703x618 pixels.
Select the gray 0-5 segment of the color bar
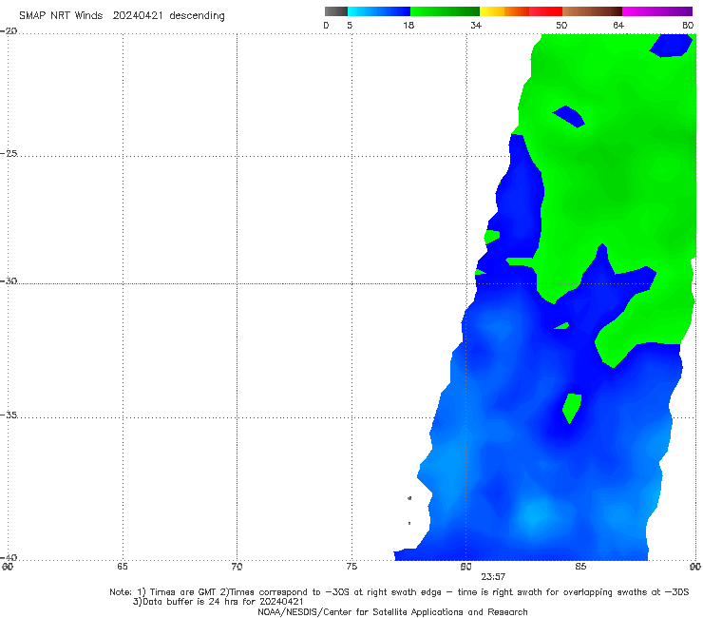[x=336, y=11]
